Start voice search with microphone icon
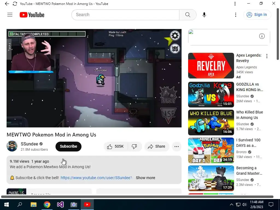 click(x=204, y=15)
